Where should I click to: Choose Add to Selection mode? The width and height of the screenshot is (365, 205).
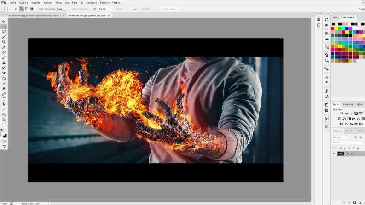point(22,9)
